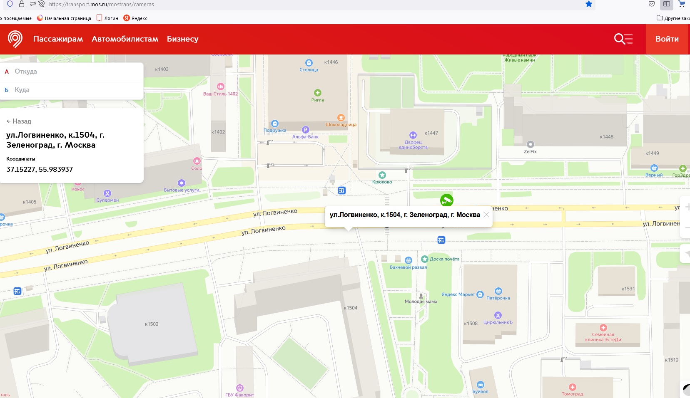Close the camera address popup

click(486, 215)
